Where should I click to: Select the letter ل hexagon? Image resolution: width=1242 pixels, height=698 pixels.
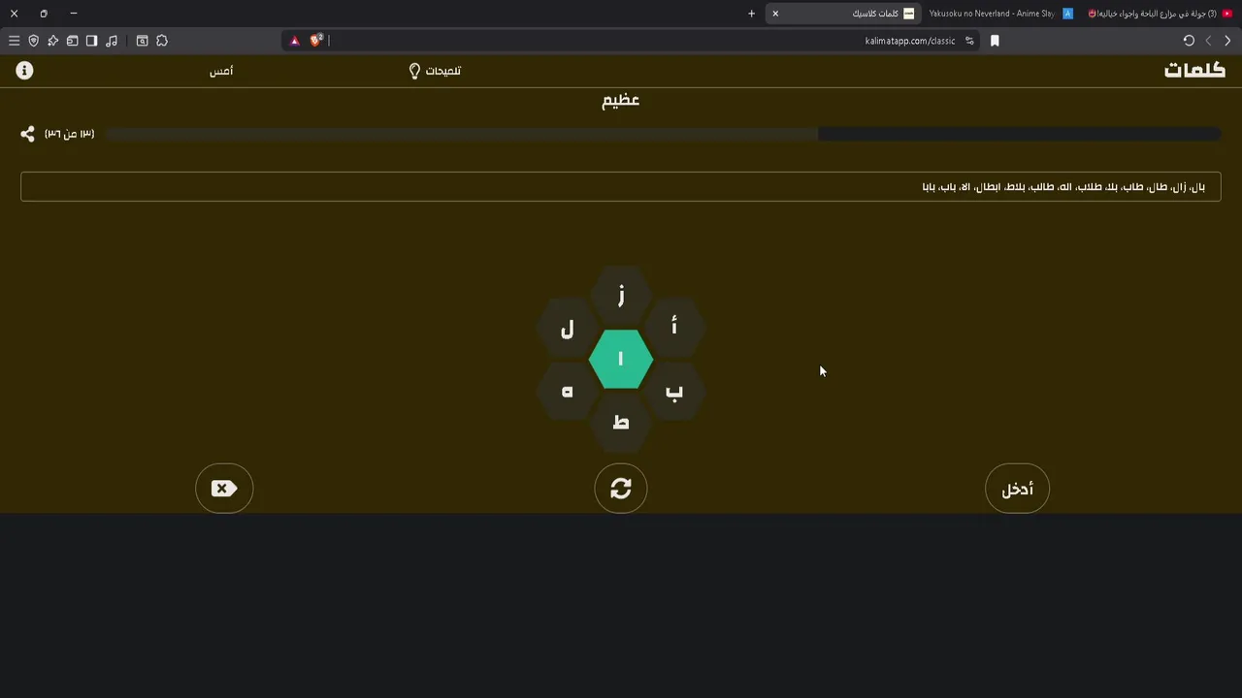click(x=568, y=329)
